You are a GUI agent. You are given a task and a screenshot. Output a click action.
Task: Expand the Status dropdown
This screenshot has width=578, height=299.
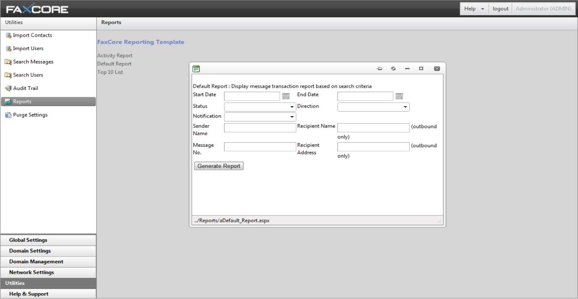coord(292,107)
